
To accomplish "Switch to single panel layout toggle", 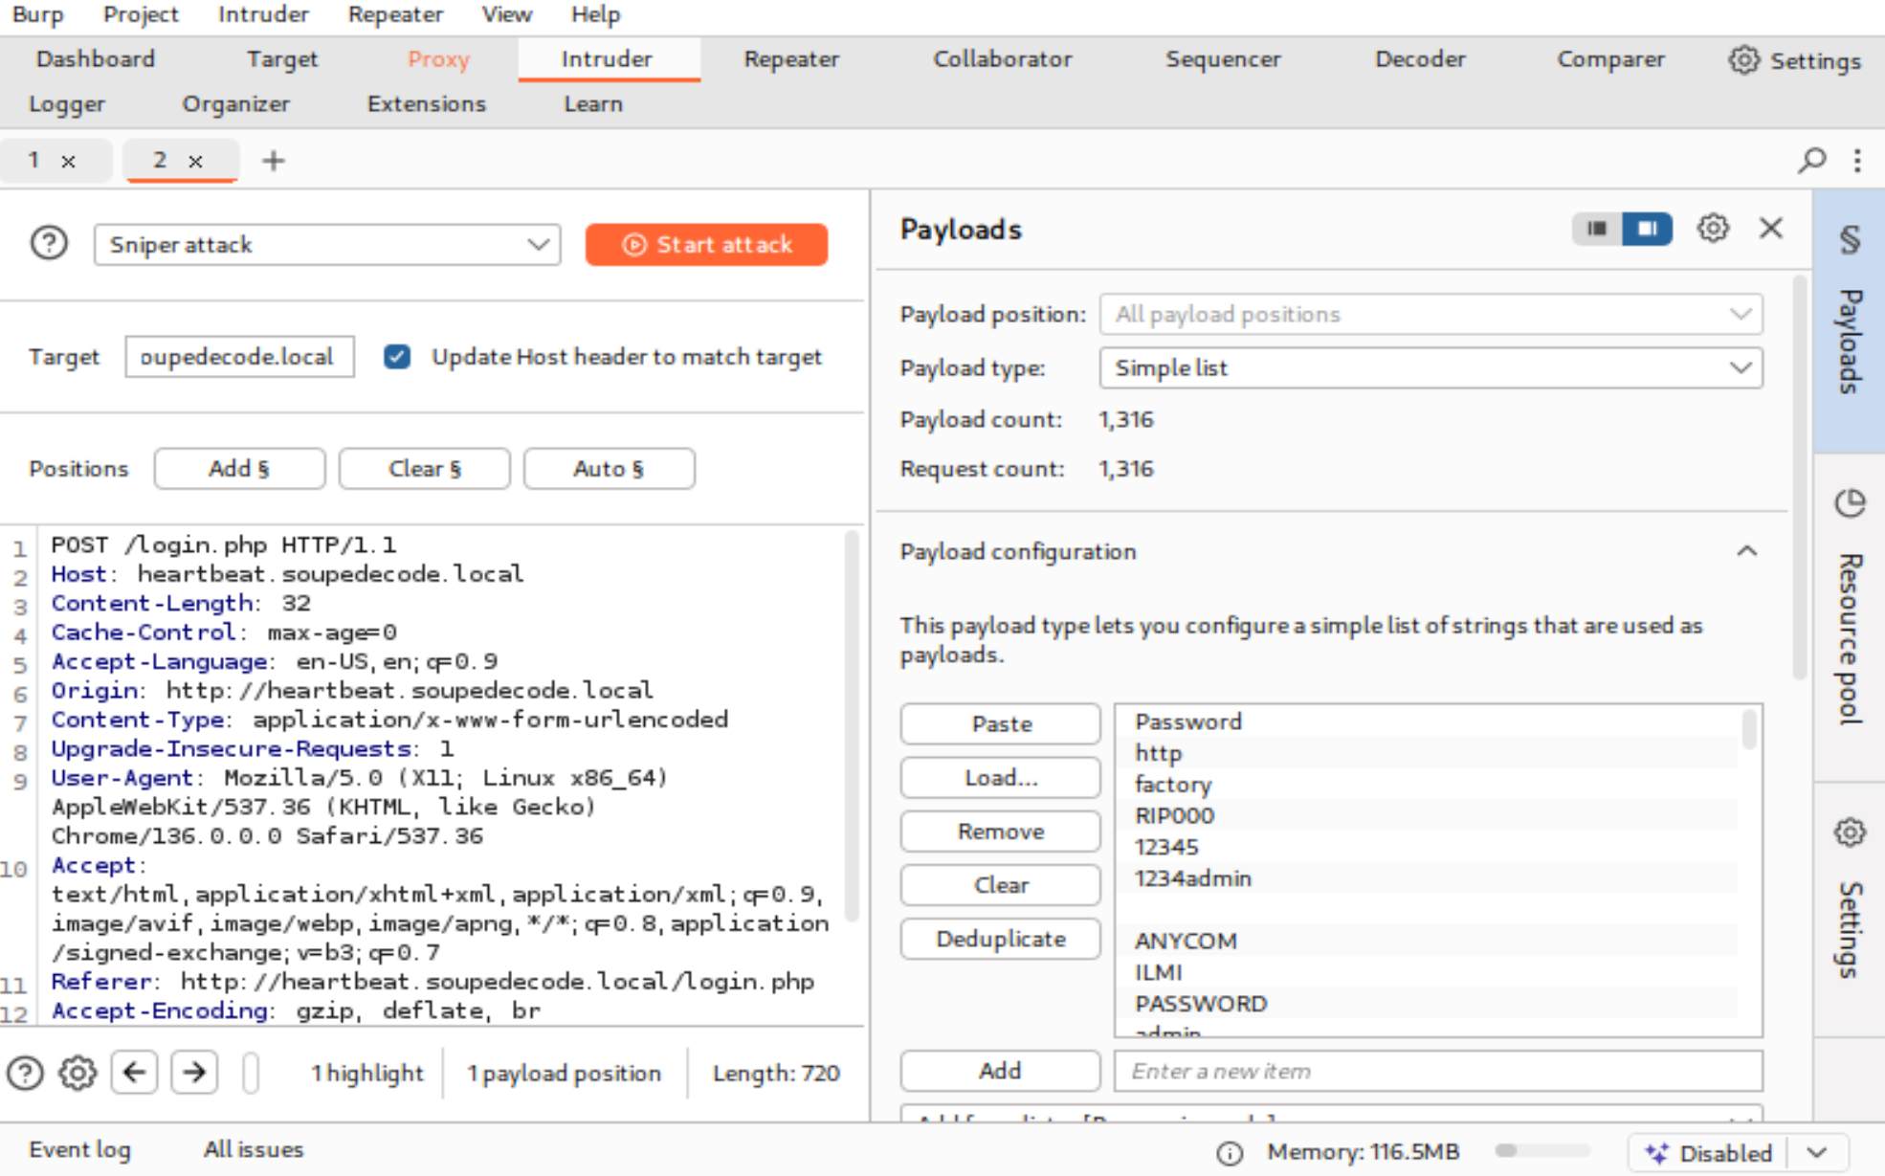I will [x=1597, y=228].
